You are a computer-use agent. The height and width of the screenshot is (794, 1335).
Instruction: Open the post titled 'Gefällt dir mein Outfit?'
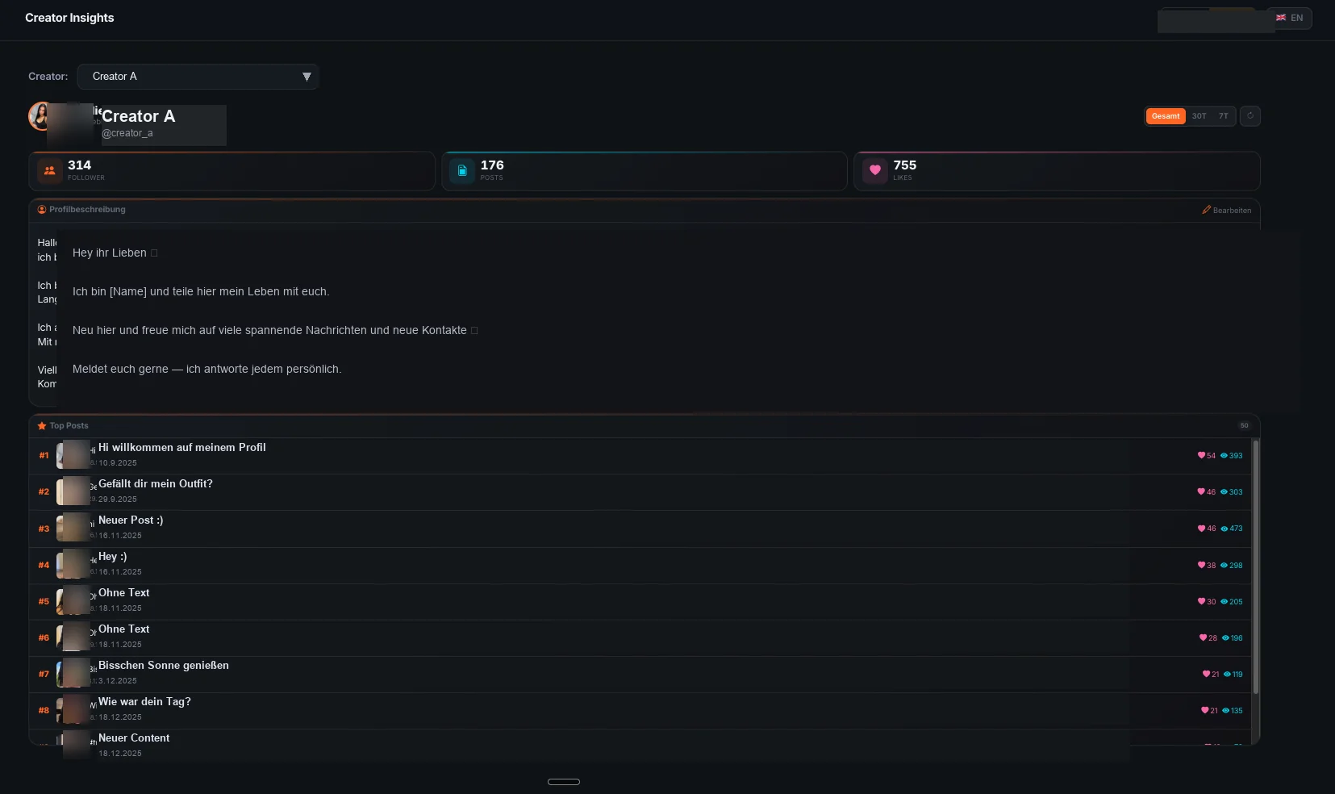[156, 483]
